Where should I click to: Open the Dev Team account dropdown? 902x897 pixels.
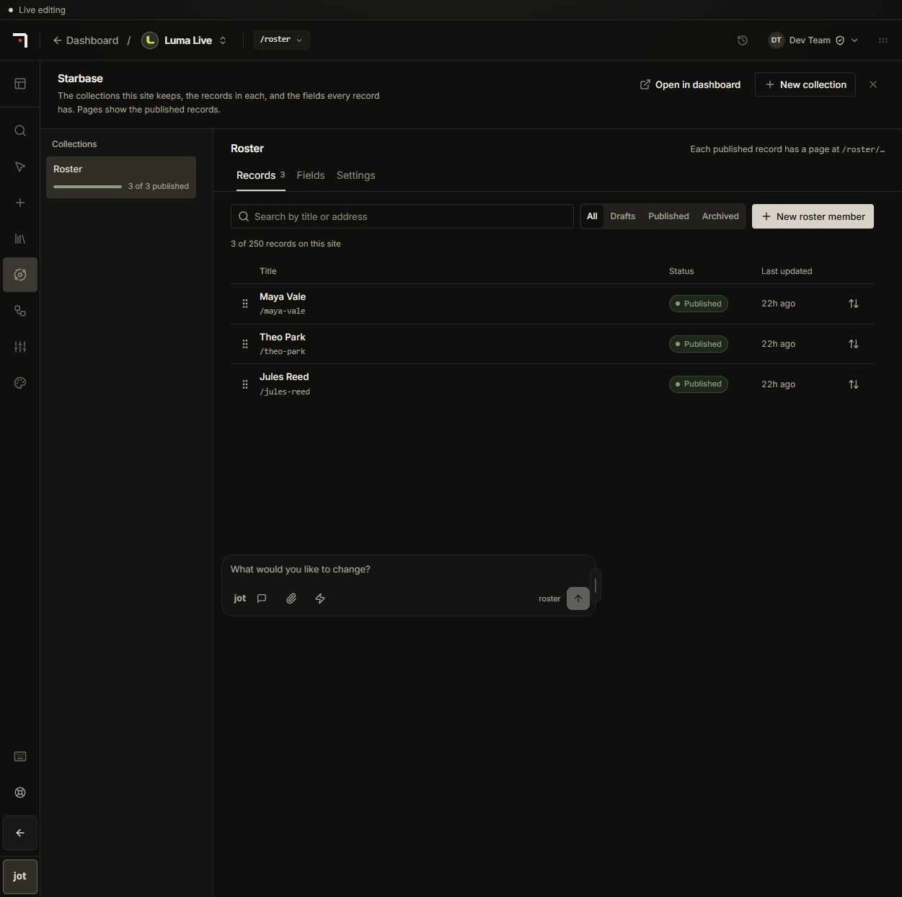pos(813,40)
